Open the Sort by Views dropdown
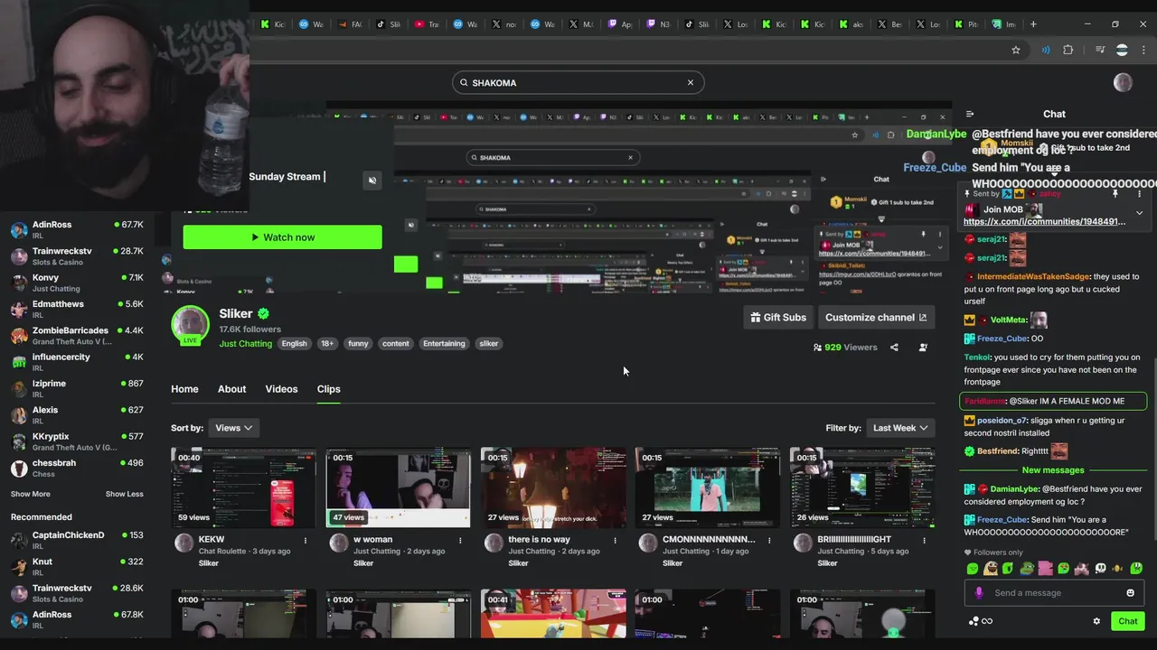1157x650 pixels. point(234,428)
